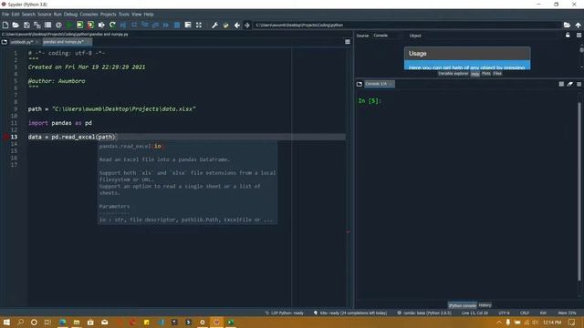Click the conda base environment status
The height and width of the screenshot is (328, 584).
pyautogui.click(x=424, y=313)
